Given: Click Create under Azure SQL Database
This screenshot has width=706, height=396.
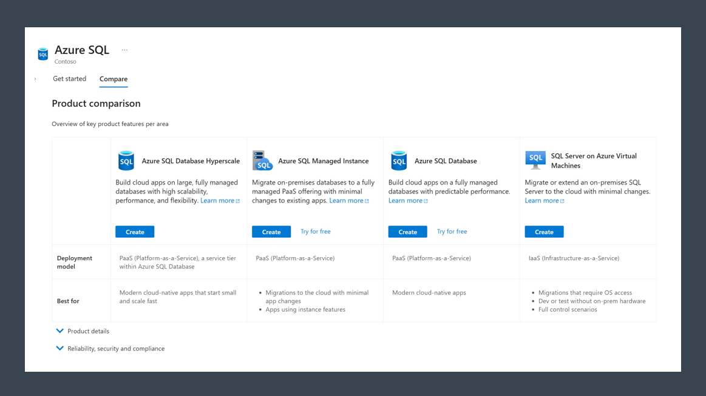Looking at the screenshot, I should pos(407,232).
